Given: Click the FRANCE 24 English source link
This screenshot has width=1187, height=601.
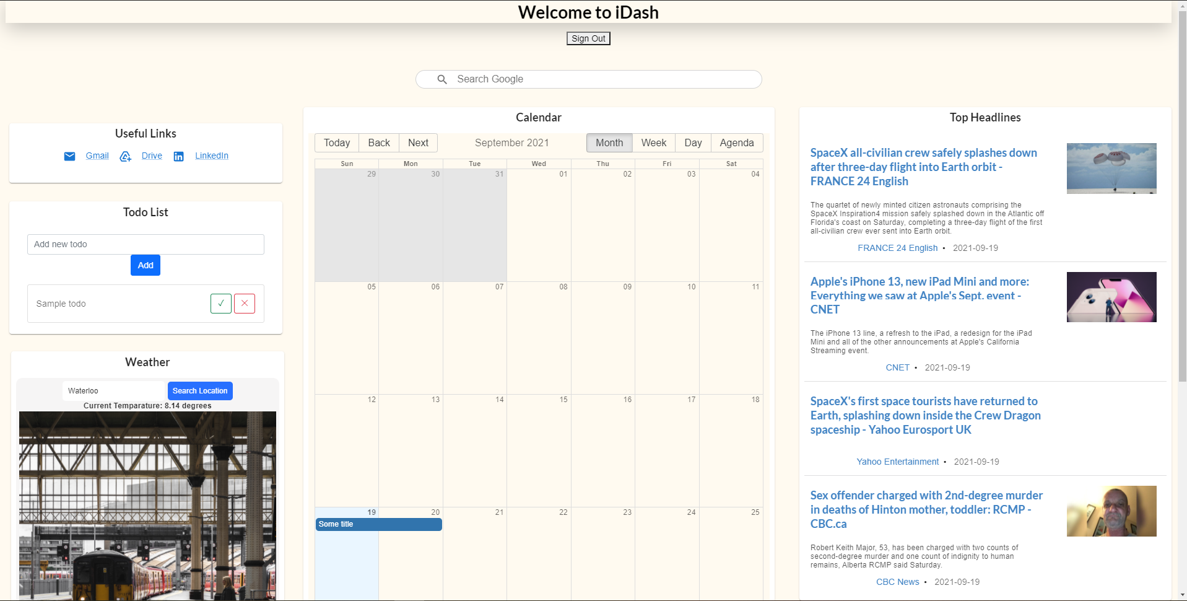Looking at the screenshot, I should pyautogui.click(x=898, y=248).
